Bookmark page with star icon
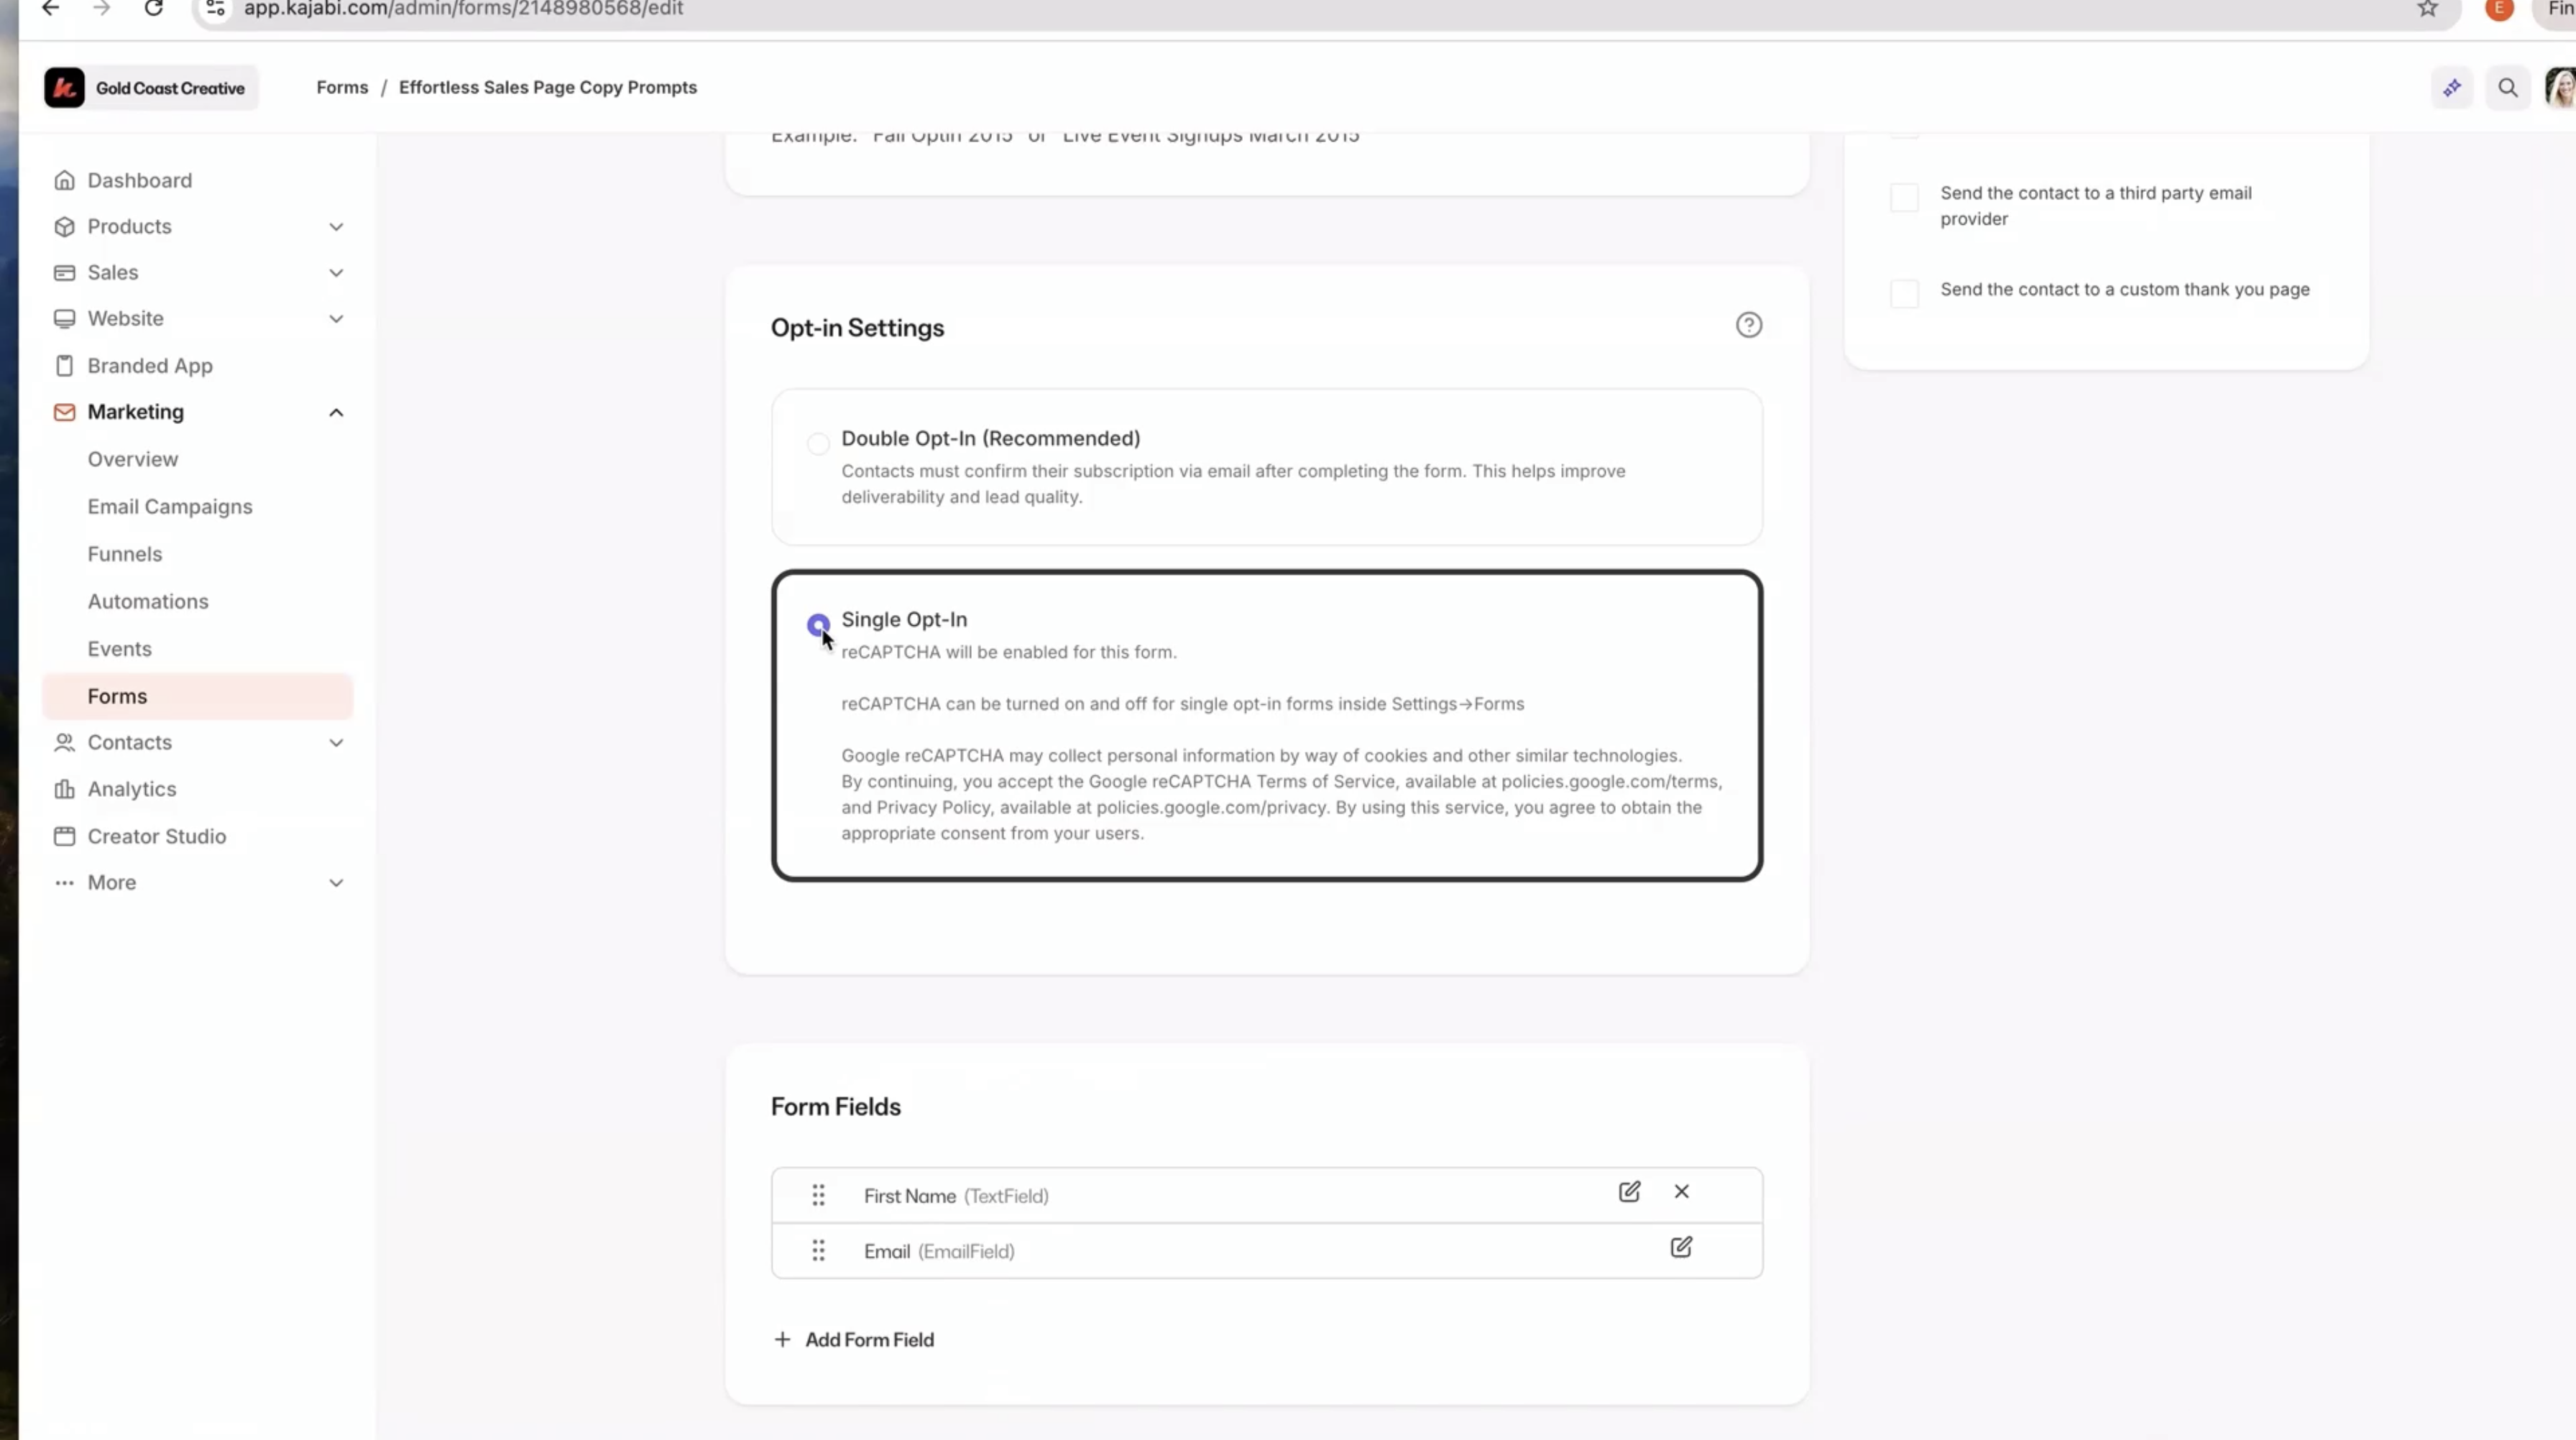Image resolution: width=2576 pixels, height=1440 pixels. pos(2427,9)
